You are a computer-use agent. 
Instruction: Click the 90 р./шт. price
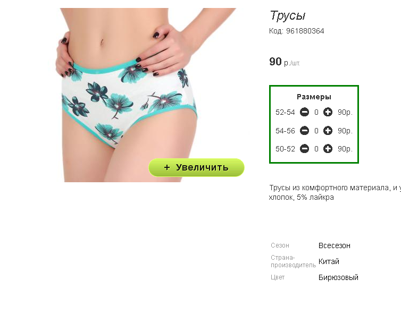coord(285,62)
